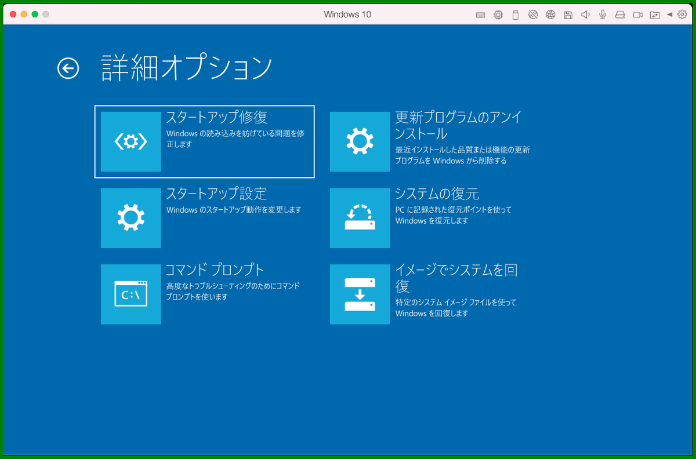Open スタートアップ設定 startup settings
Viewport: 696px width, 459px height.
(204, 218)
